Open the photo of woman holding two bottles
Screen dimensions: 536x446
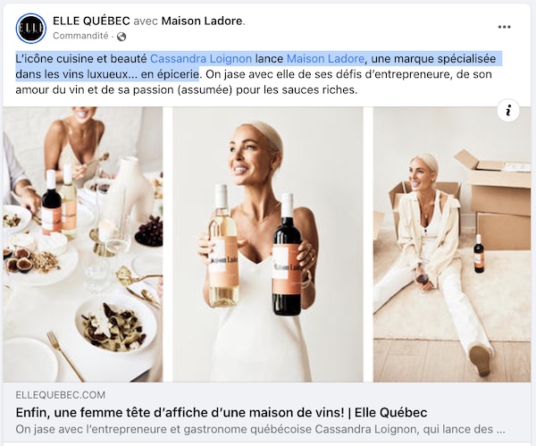pyautogui.click(x=268, y=244)
